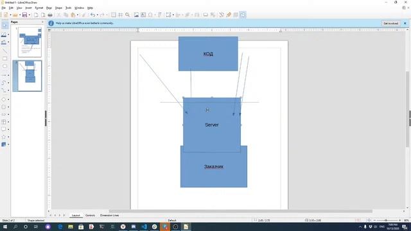Select the Layout layer tab
The width and height of the screenshot is (411, 231).
pyautogui.click(x=76, y=216)
